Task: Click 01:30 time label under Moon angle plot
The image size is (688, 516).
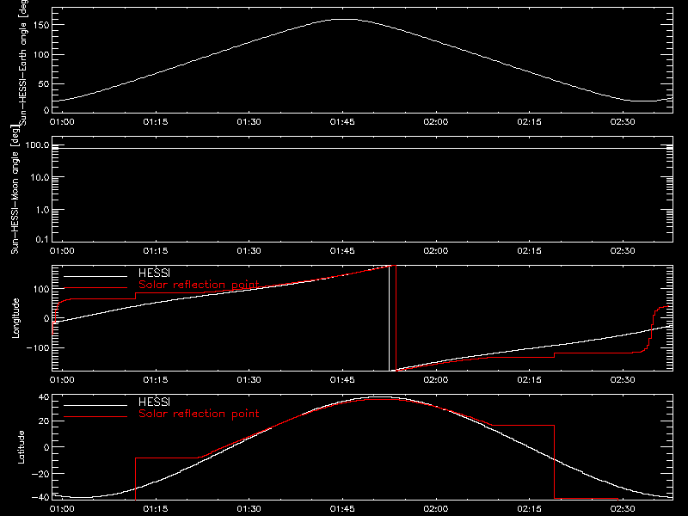Action: tap(249, 251)
